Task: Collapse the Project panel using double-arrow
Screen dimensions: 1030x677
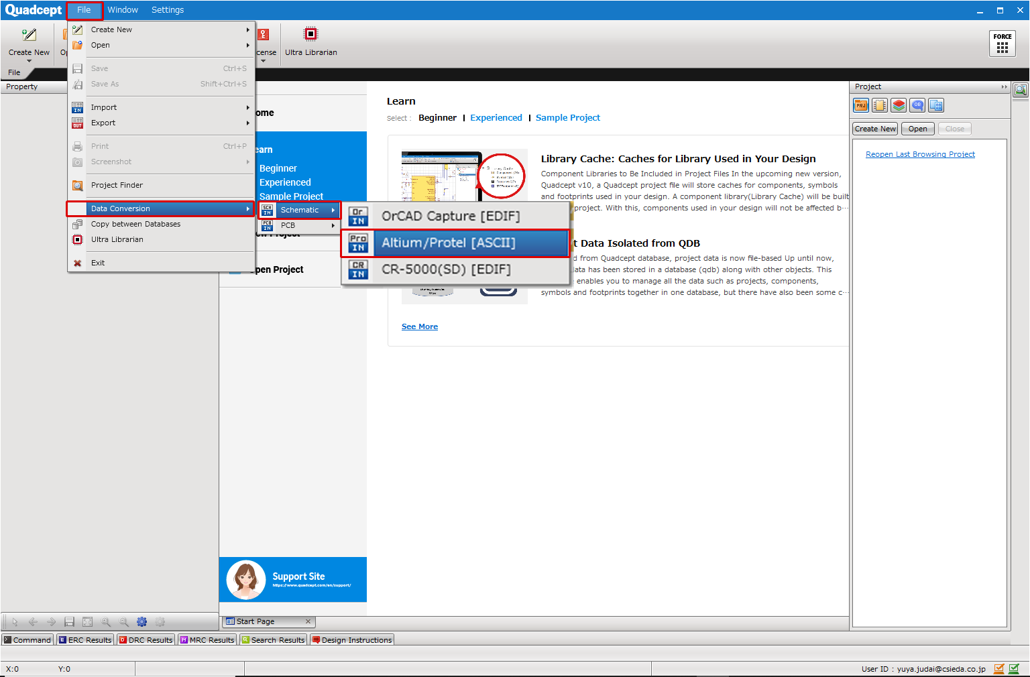Action: [1004, 86]
